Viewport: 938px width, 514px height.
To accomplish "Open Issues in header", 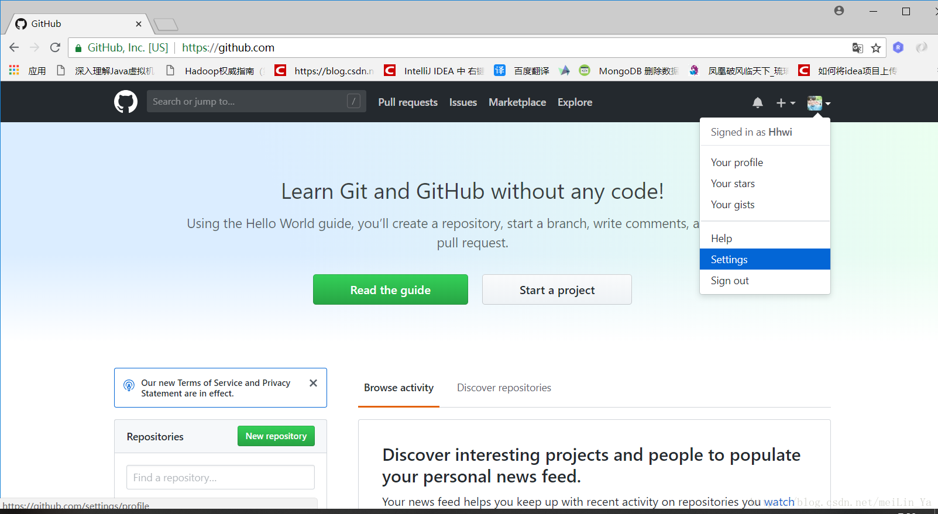I will click(463, 102).
